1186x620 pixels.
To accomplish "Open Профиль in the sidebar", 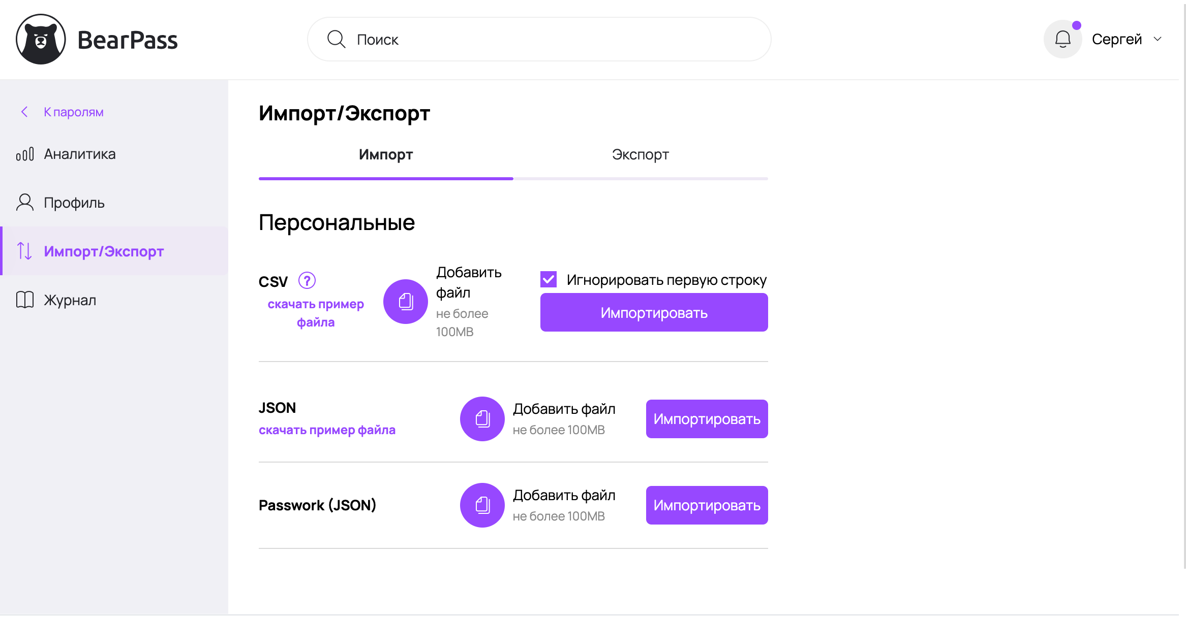I will click(74, 203).
